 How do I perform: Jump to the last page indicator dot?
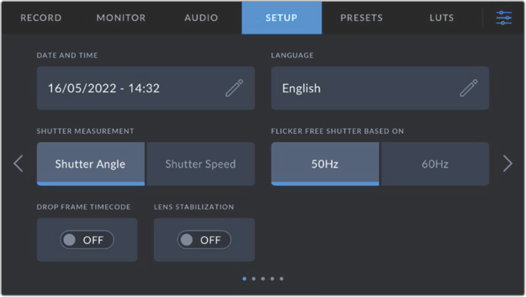tap(281, 279)
